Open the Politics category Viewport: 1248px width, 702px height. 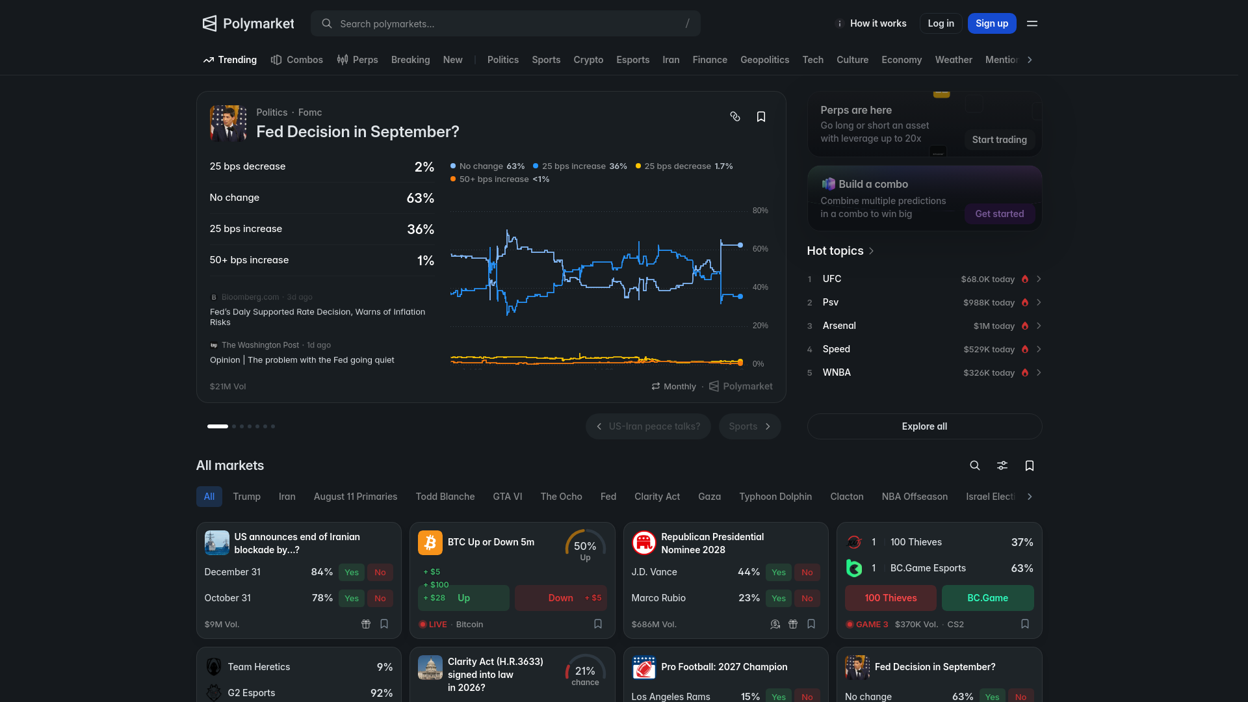(503, 60)
